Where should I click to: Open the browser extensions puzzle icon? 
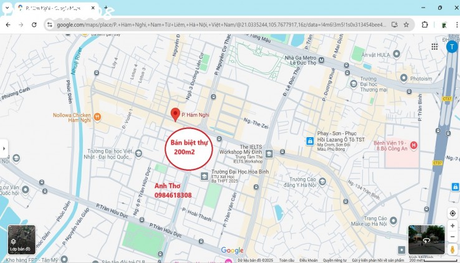(x=425, y=25)
